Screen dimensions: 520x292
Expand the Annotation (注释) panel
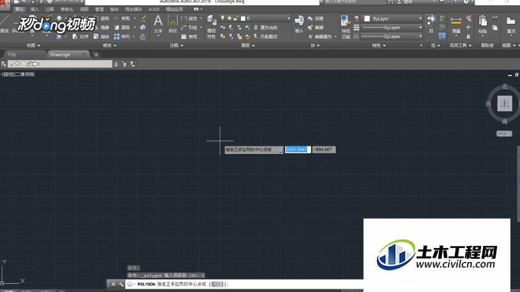click(x=176, y=45)
